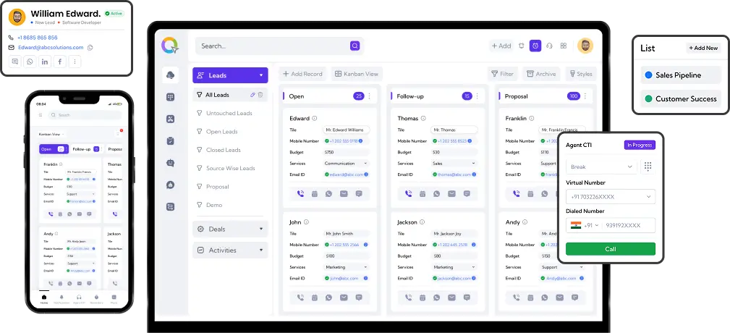
Task: Click the phone call icon on Edward's card
Action: coord(300,193)
